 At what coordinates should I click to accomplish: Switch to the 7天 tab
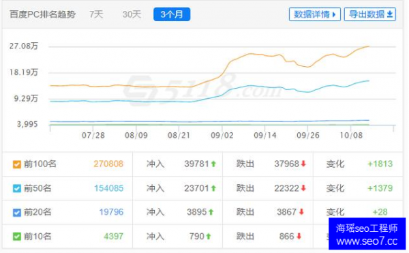pyautogui.click(x=96, y=14)
